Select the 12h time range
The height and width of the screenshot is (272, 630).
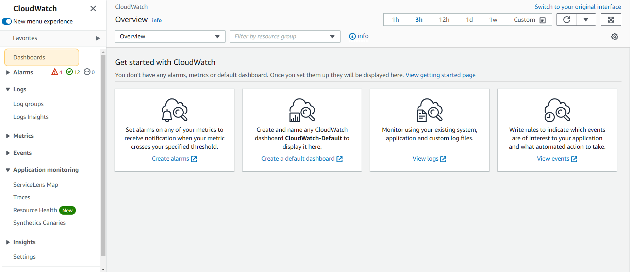(x=444, y=20)
